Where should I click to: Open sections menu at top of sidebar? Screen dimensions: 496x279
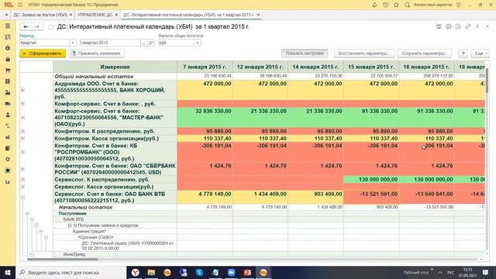(8, 26)
